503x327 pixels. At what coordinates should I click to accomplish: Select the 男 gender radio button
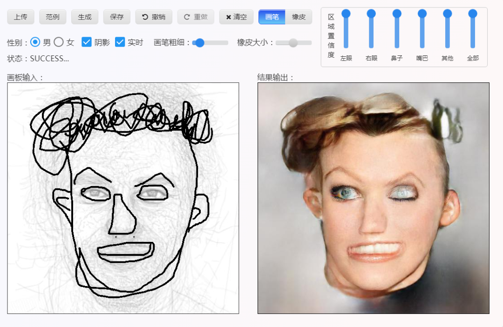35,42
